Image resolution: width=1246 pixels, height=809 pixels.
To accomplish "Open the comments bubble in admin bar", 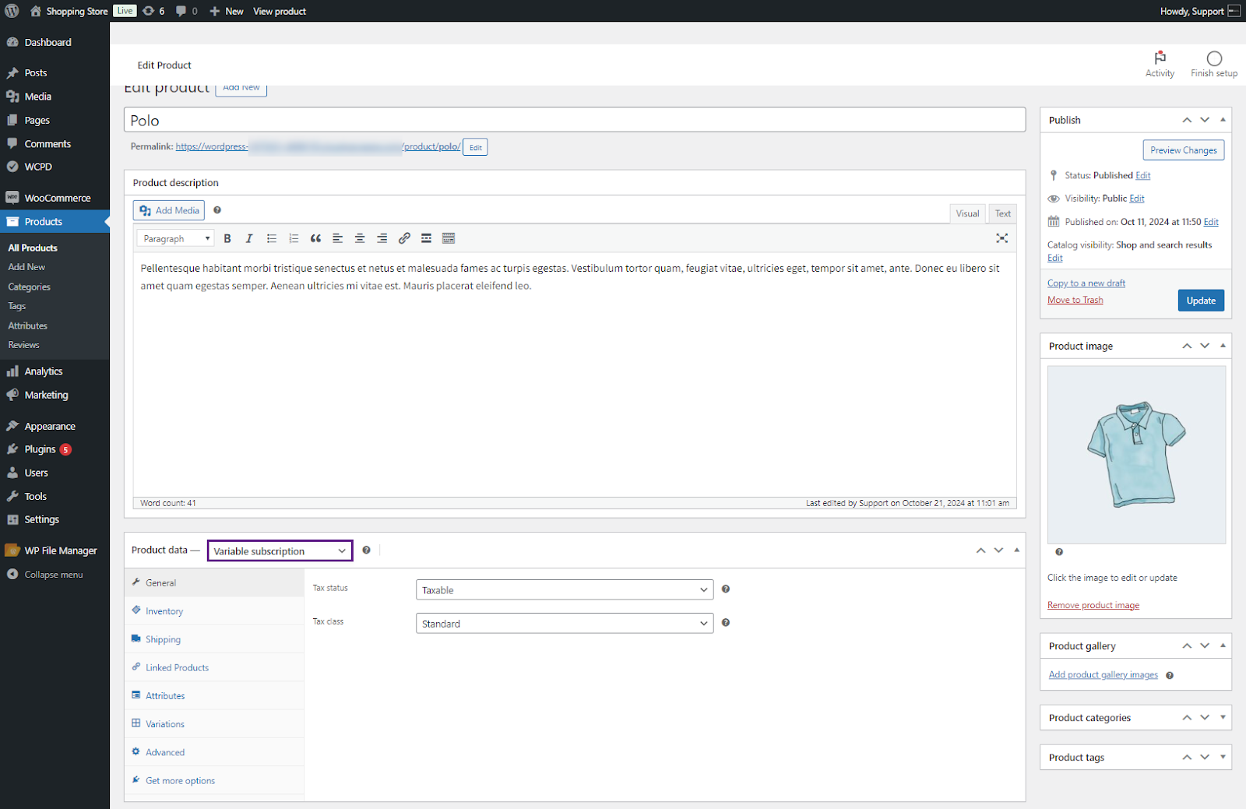I will click(186, 11).
